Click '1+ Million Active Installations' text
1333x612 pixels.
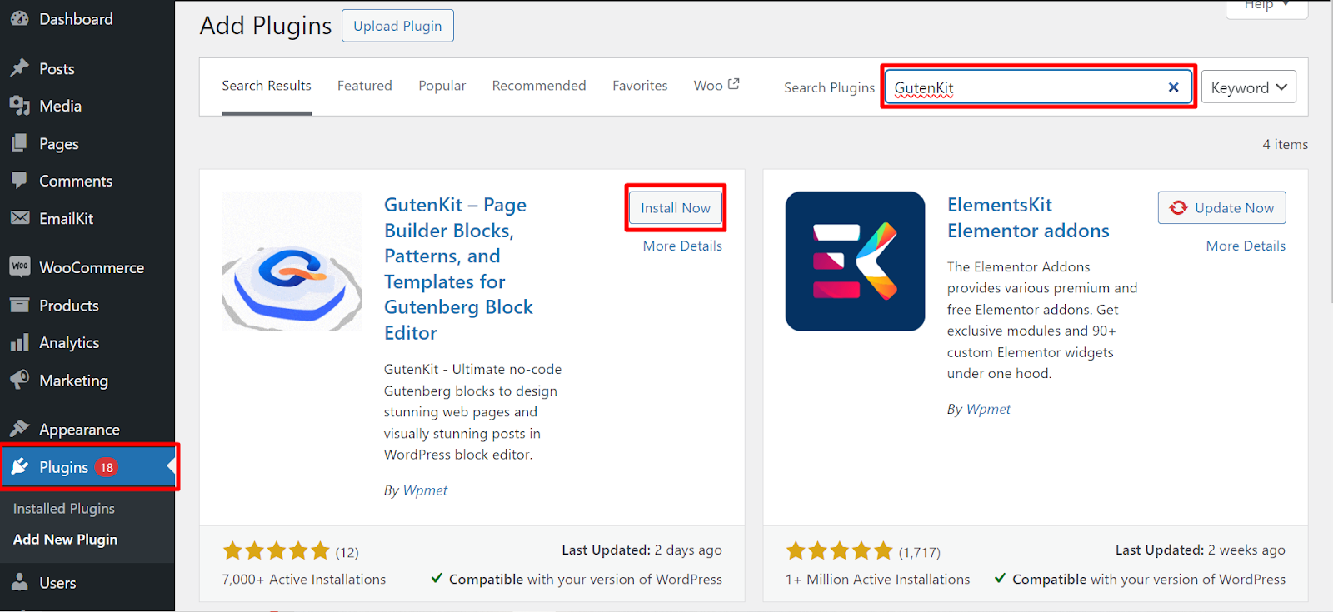(878, 579)
